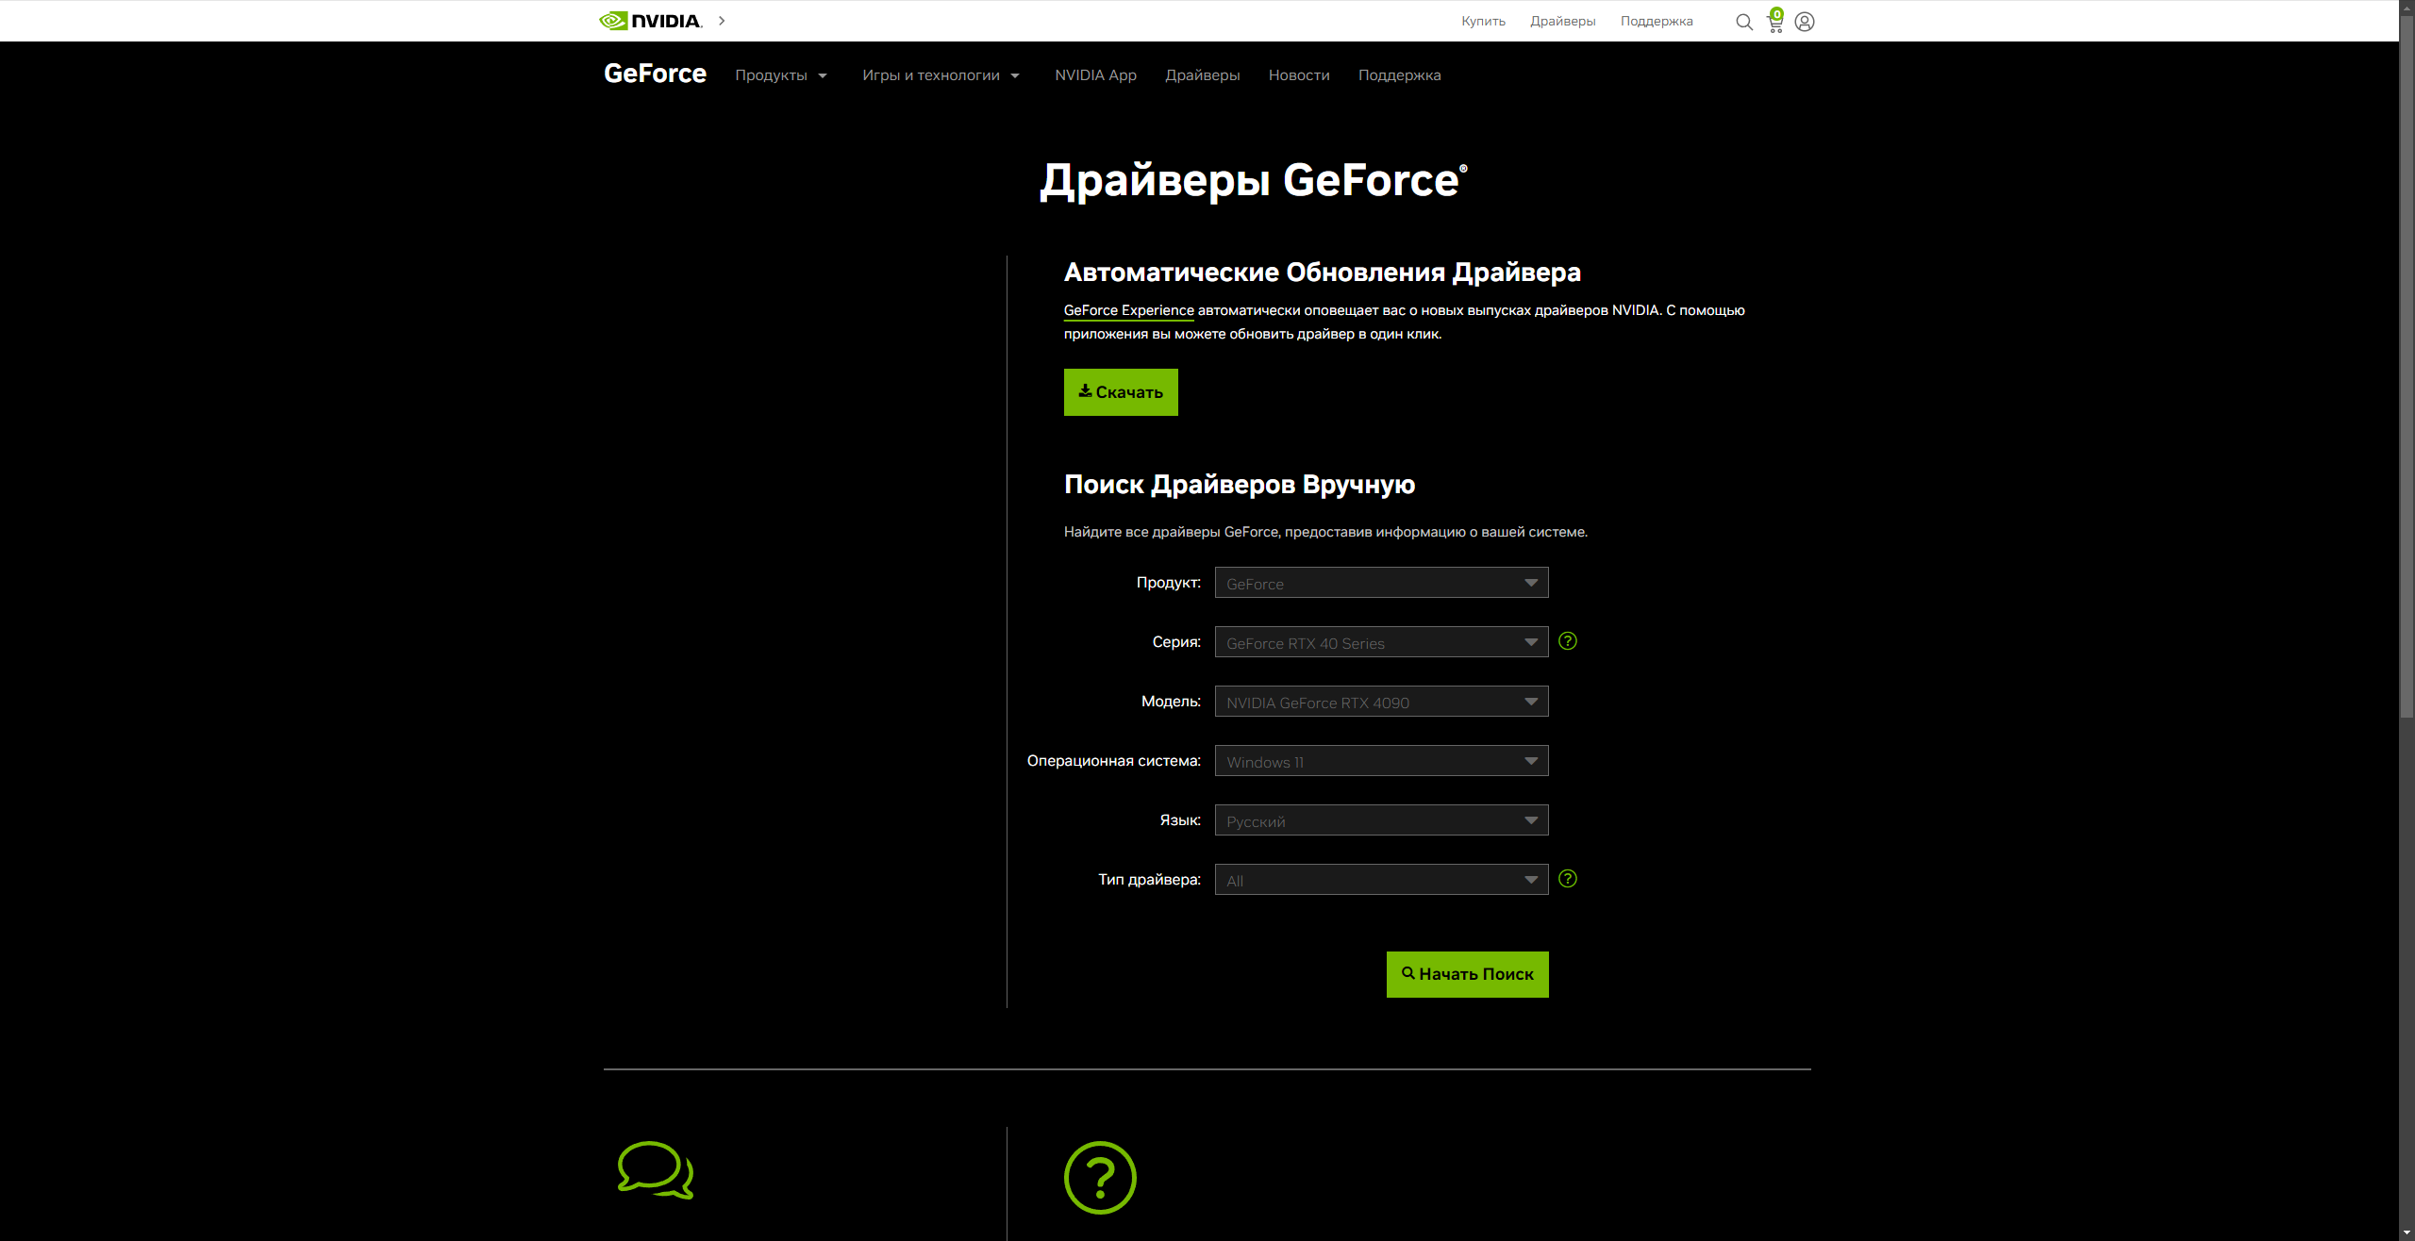Click the green Скачать download button

(1121, 392)
